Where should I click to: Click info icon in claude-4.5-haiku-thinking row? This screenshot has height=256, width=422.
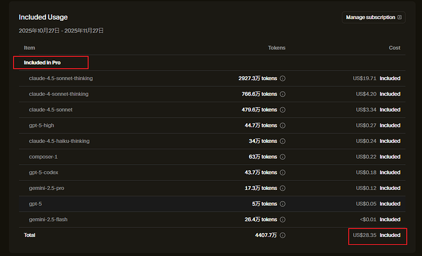[x=283, y=141]
